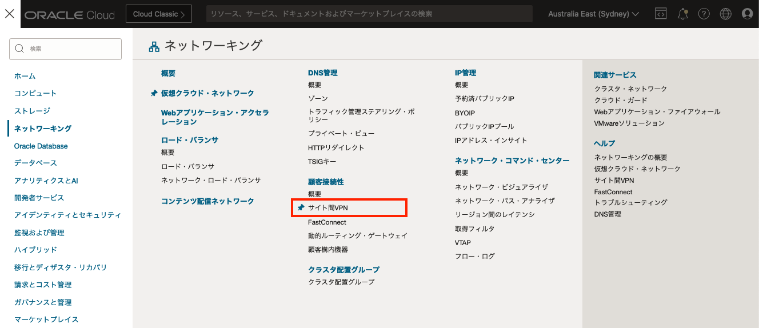Open クラウド・ガード related service
The width and height of the screenshot is (759, 328).
tap(621, 101)
